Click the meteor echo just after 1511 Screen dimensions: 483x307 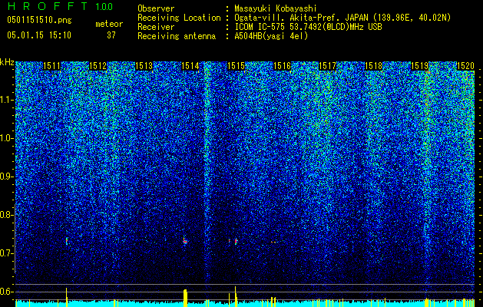pos(67,241)
